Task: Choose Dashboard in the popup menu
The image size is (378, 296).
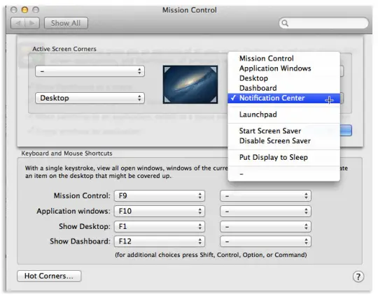Action: pyautogui.click(x=283, y=88)
